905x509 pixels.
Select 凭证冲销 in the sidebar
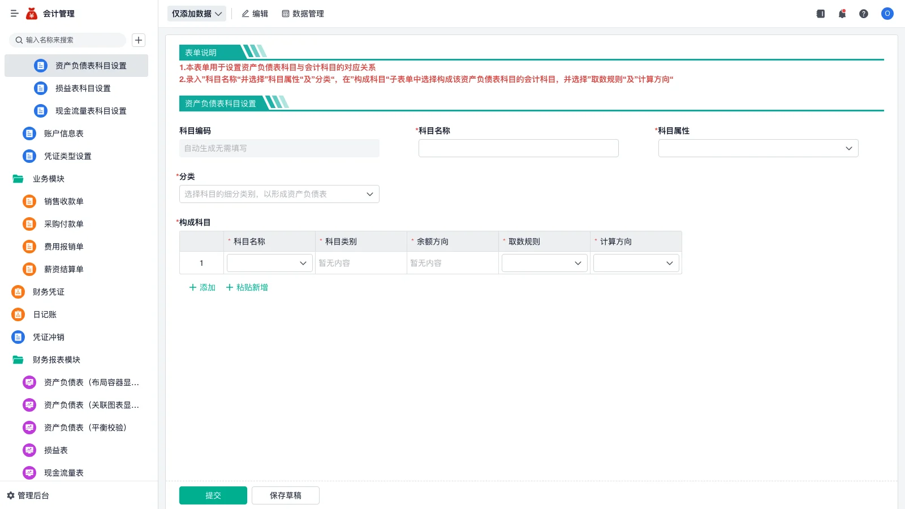point(76,337)
